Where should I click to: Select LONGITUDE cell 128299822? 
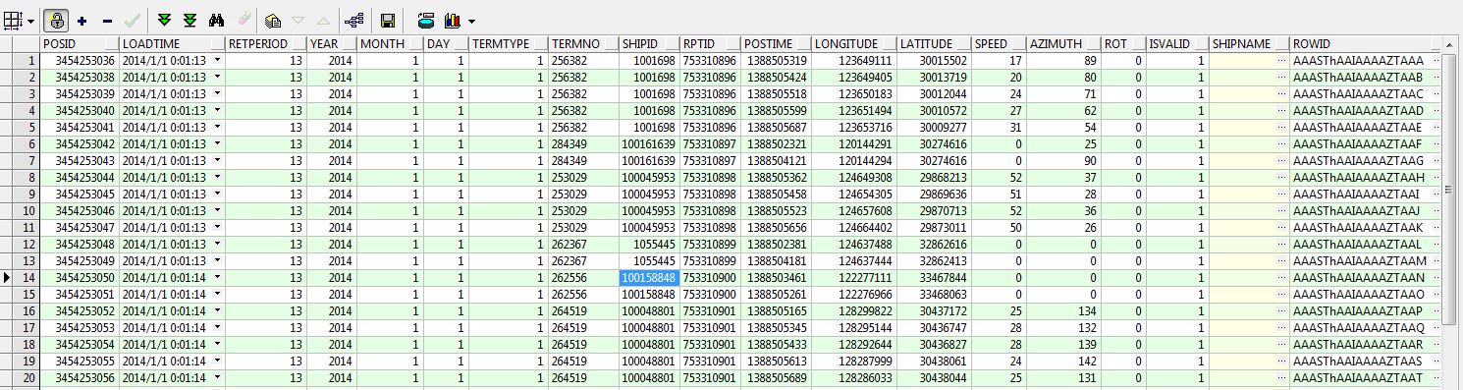(853, 311)
